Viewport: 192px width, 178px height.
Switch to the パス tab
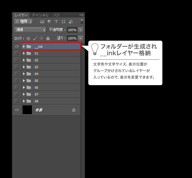[x=56, y=15]
